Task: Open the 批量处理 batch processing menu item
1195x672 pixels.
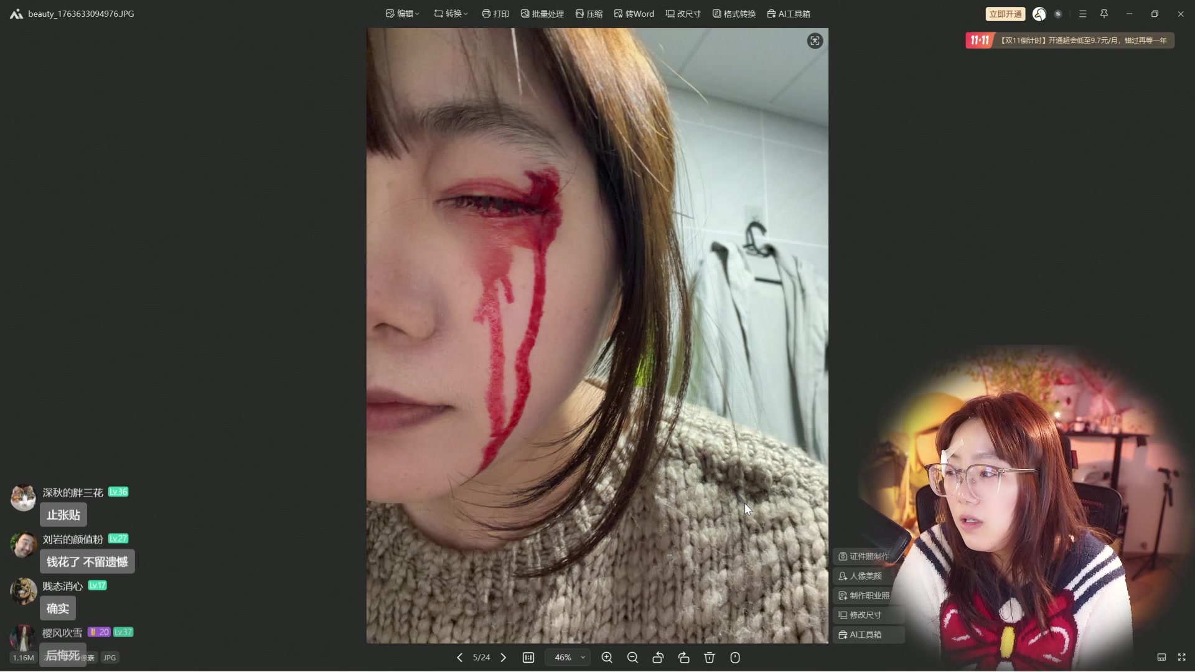Action: point(542,14)
